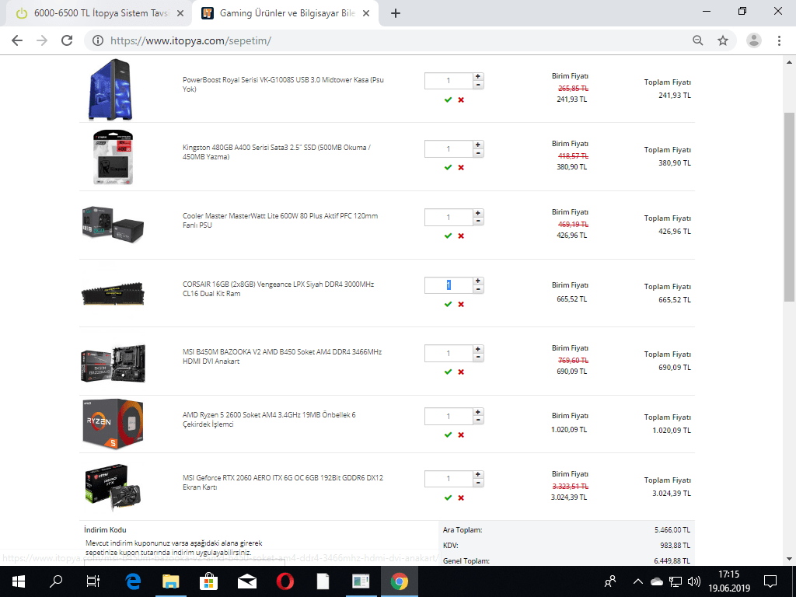The image size is (796, 597).
Task: Delete Cooler Master PSU using red X
Action: (x=461, y=236)
